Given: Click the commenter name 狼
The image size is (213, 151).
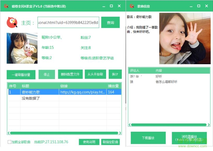Looking at the screenshot, I should point(131,82).
